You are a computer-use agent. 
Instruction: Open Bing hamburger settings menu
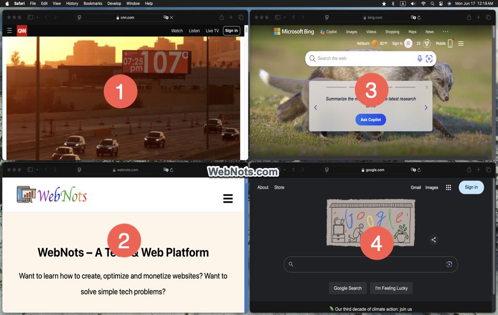461,43
